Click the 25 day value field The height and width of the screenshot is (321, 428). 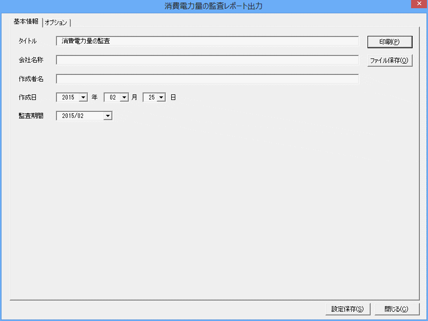pos(151,97)
